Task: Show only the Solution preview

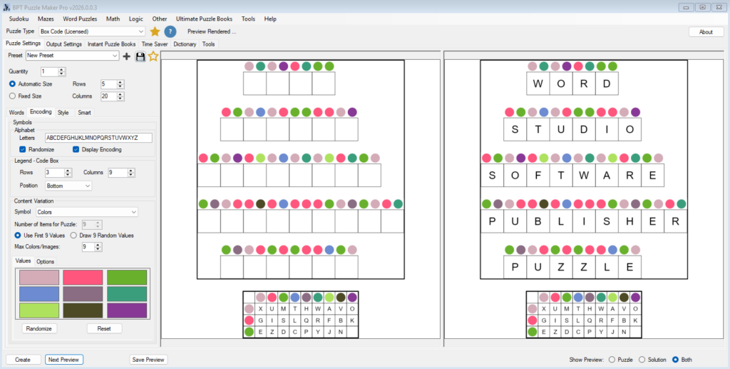Action: click(642, 360)
